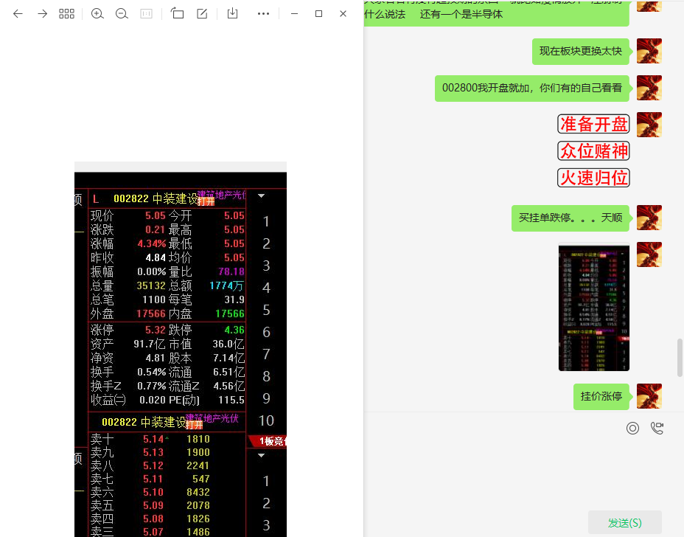Go to next image with forward arrow
684x537 pixels.
pyautogui.click(x=42, y=14)
